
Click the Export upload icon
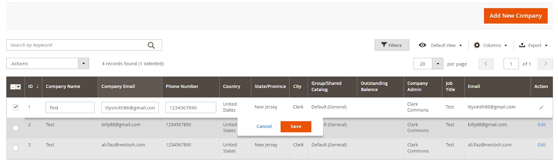tap(522, 45)
